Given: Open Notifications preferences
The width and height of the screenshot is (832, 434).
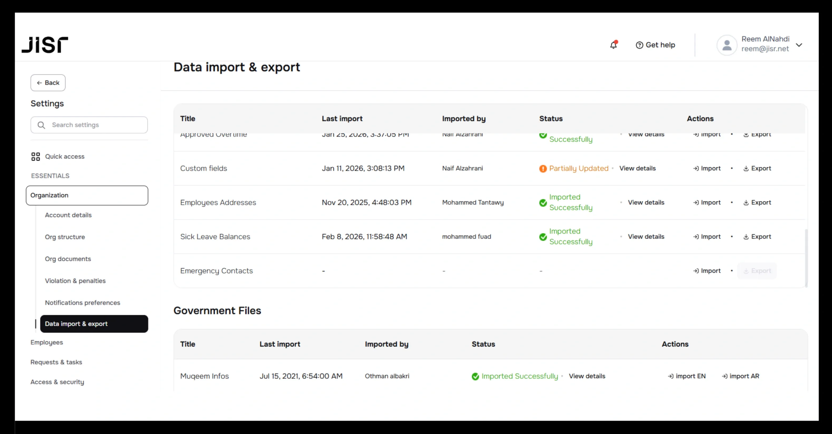Looking at the screenshot, I should point(82,302).
